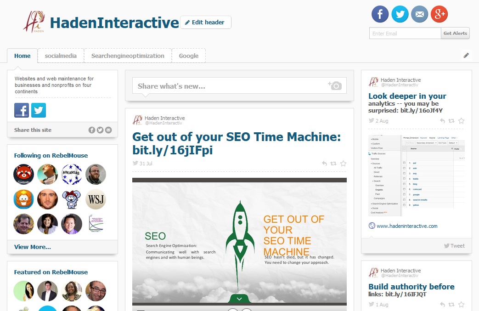Click View More in Following panel

click(33, 247)
